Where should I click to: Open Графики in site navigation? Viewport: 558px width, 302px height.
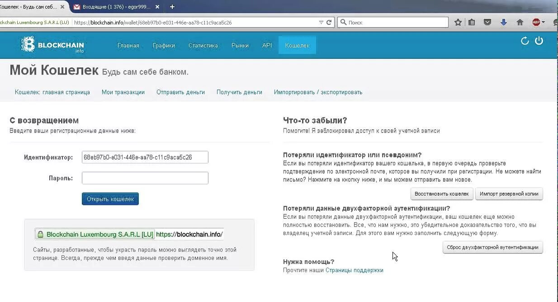point(164,45)
